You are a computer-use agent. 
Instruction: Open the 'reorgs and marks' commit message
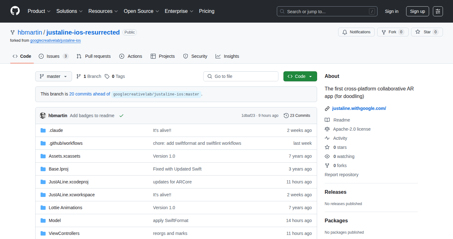pos(170,233)
